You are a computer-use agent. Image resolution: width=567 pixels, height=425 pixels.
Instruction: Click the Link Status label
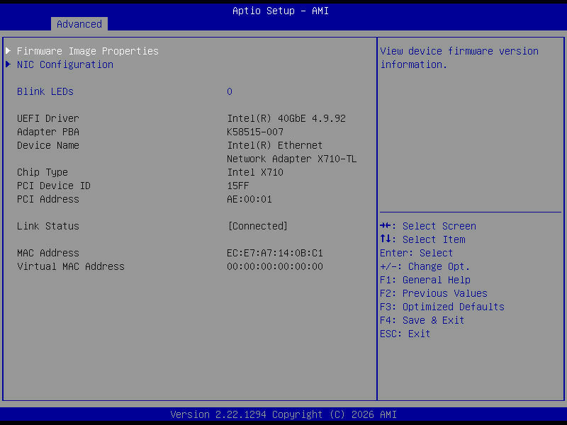pyautogui.click(x=47, y=226)
